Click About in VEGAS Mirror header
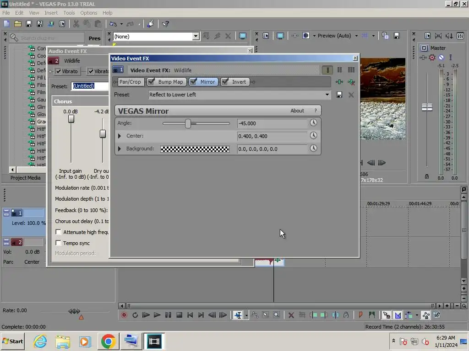This screenshot has width=469, height=351. (297, 111)
